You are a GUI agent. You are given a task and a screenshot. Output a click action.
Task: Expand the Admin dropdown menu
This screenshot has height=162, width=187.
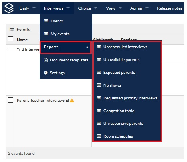click(139, 8)
